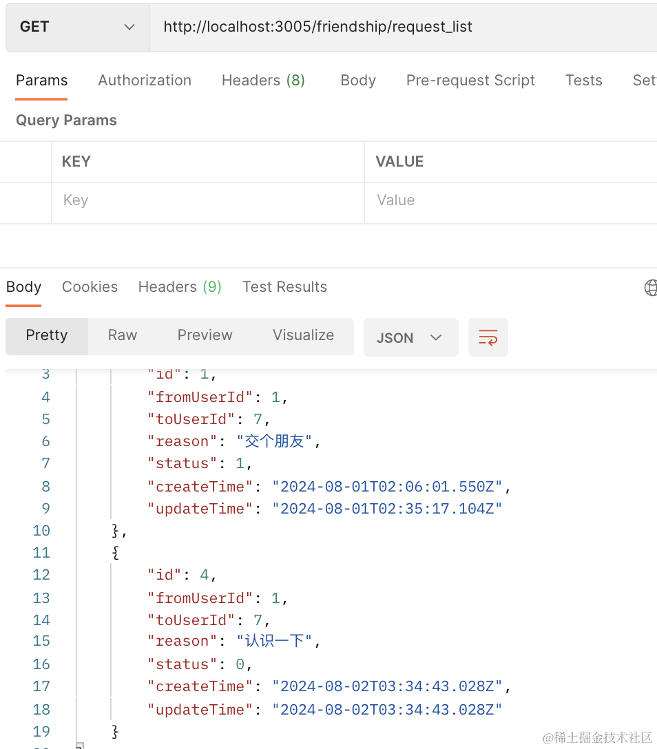Click the Key query param field

pyautogui.click(x=207, y=200)
